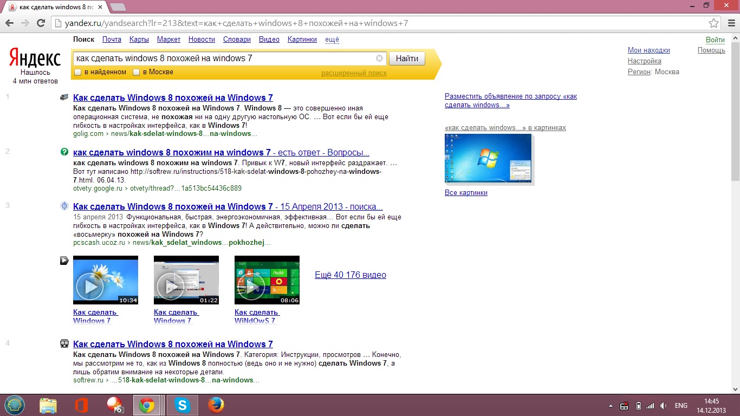Open the screenshot tool icon on the taskbar
This screenshot has height=416, width=740.
click(115, 405)
